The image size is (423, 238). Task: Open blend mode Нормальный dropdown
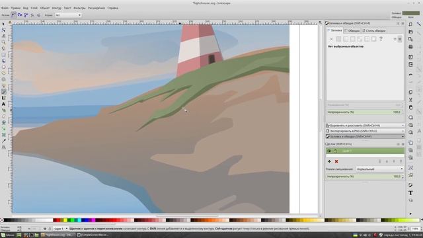[379, 169]
